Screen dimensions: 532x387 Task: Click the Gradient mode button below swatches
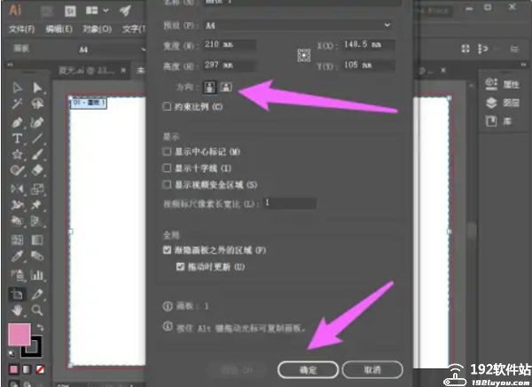[27, 369]
